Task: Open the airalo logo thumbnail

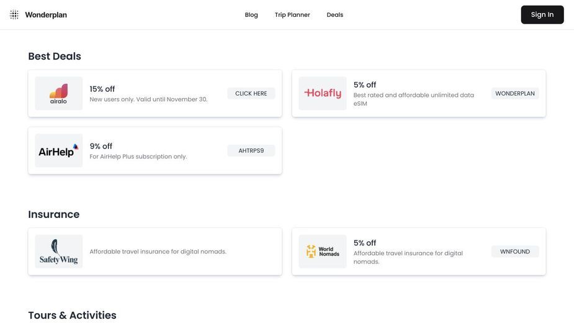Action: (58, 94)
